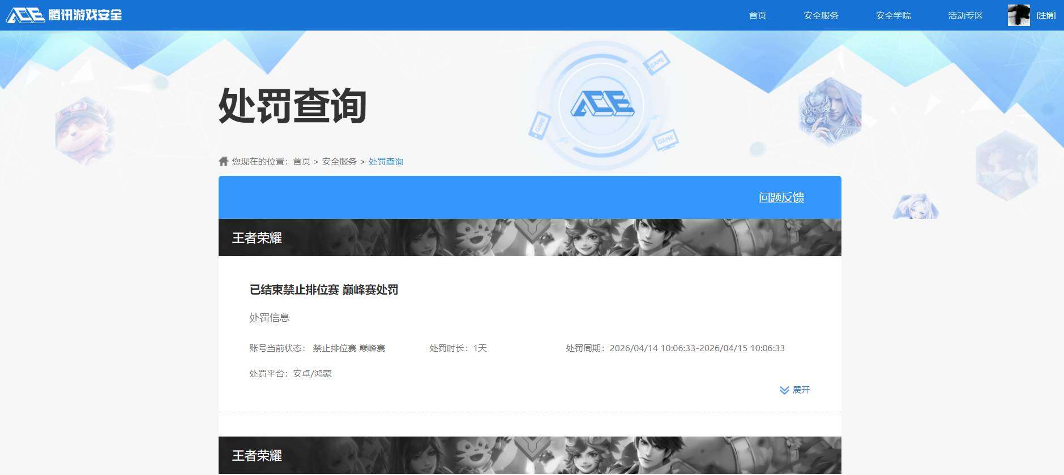1064x475 pixels.
Task: Click the [注销] logout link
Action: (1045, 15)
